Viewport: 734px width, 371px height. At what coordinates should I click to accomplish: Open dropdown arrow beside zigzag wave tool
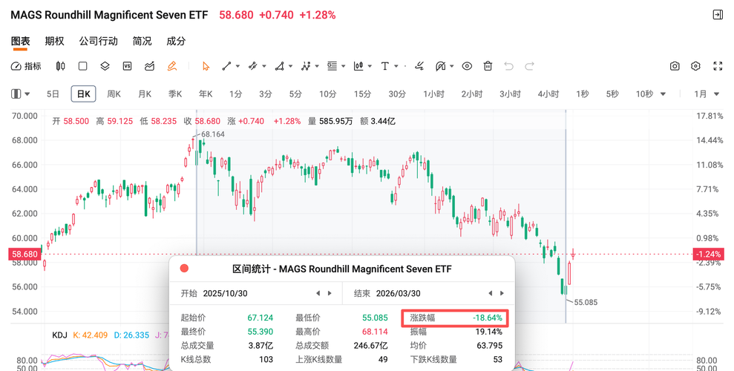click(317, 67)
